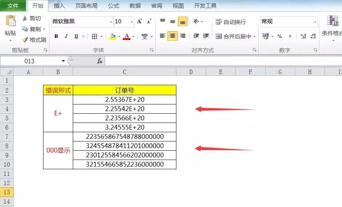This screenshot has width=342, height=207.
Task: Open clipboard group dialog launcher
Action: point(45,50)
